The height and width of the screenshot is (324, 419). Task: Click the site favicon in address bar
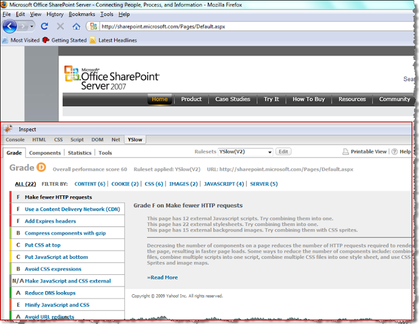(93, 26)
